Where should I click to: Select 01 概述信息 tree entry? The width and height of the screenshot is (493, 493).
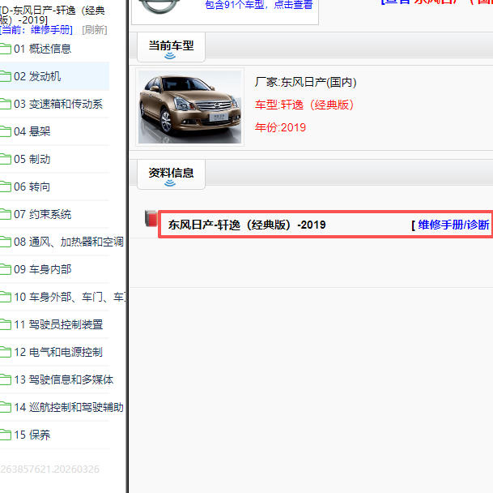coord(42,49)
